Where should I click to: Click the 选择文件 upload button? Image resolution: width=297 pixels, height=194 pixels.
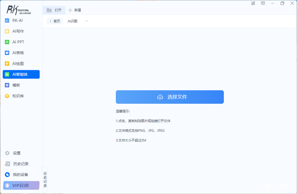click(170, 97)
